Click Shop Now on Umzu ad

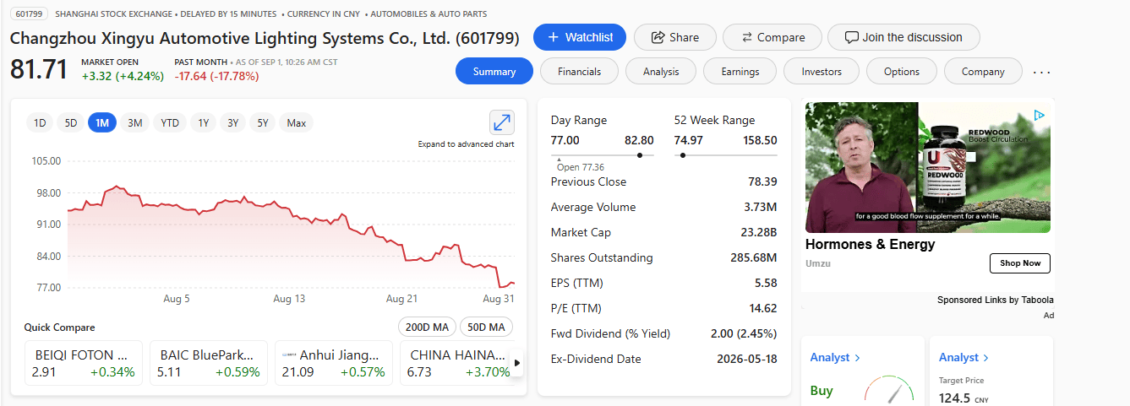[1020, 263]
